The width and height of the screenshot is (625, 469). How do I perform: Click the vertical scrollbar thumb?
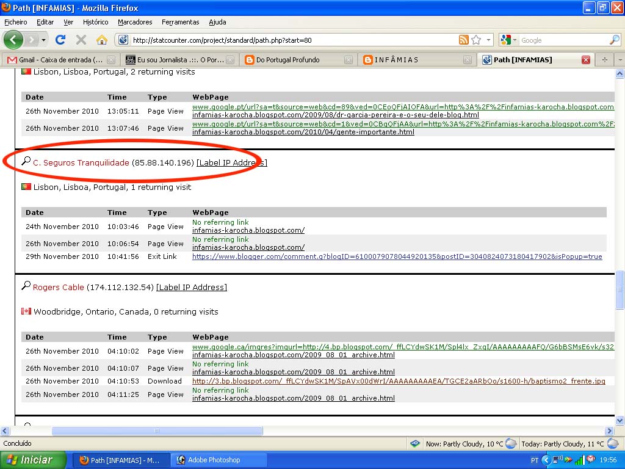pos(620,290)
